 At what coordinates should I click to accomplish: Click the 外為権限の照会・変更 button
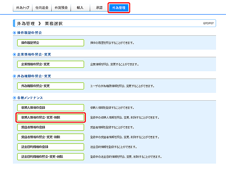pyautogui.click(x=50, y=86)
